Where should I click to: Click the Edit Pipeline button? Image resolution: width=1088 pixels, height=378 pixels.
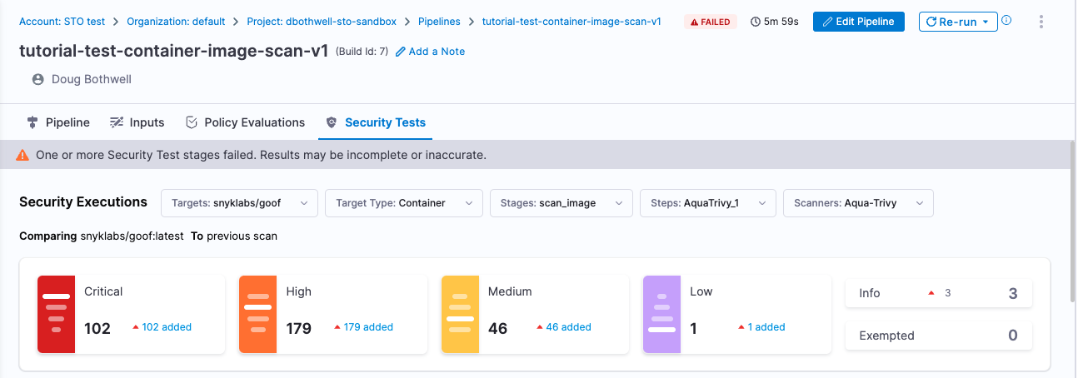858,22
